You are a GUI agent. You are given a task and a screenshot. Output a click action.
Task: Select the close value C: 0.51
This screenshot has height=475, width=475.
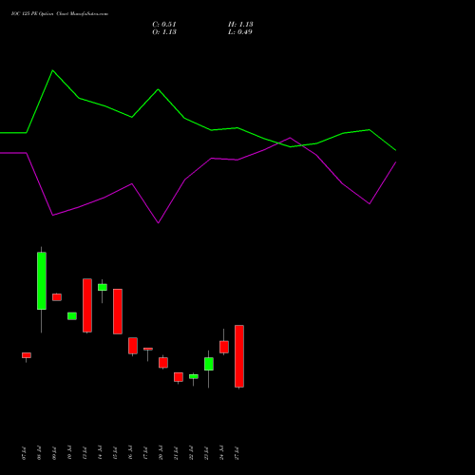(164, 25)
